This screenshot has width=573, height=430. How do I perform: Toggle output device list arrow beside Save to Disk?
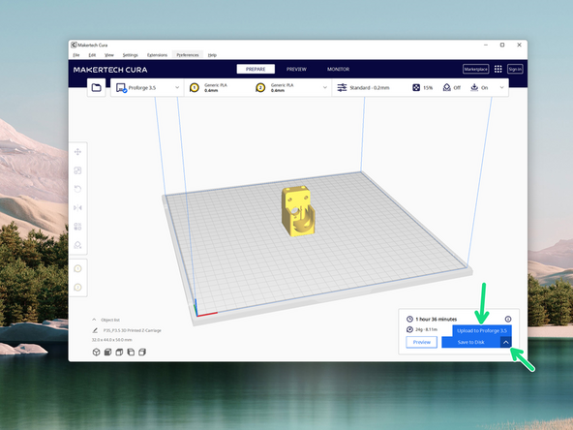pos(506,342)
